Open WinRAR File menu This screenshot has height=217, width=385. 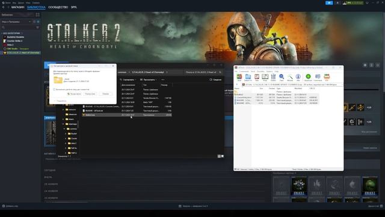click(236, 71)
